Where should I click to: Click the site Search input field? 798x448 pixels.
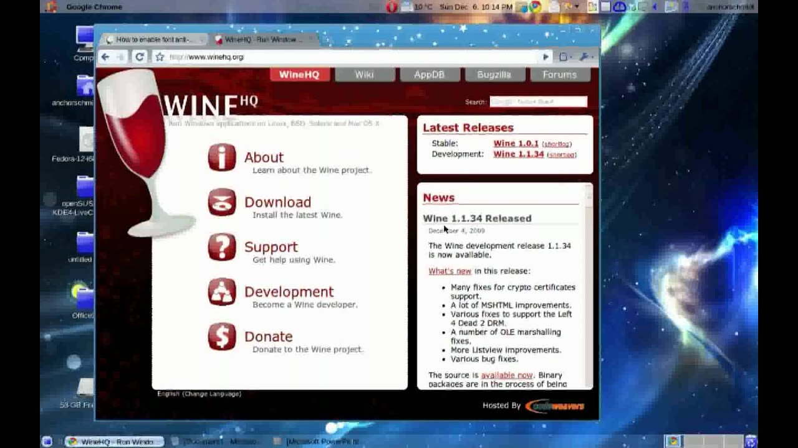click(538, 101)
